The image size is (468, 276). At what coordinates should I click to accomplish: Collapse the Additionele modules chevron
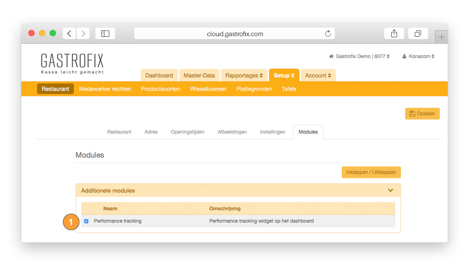click(x=390, y=190)
